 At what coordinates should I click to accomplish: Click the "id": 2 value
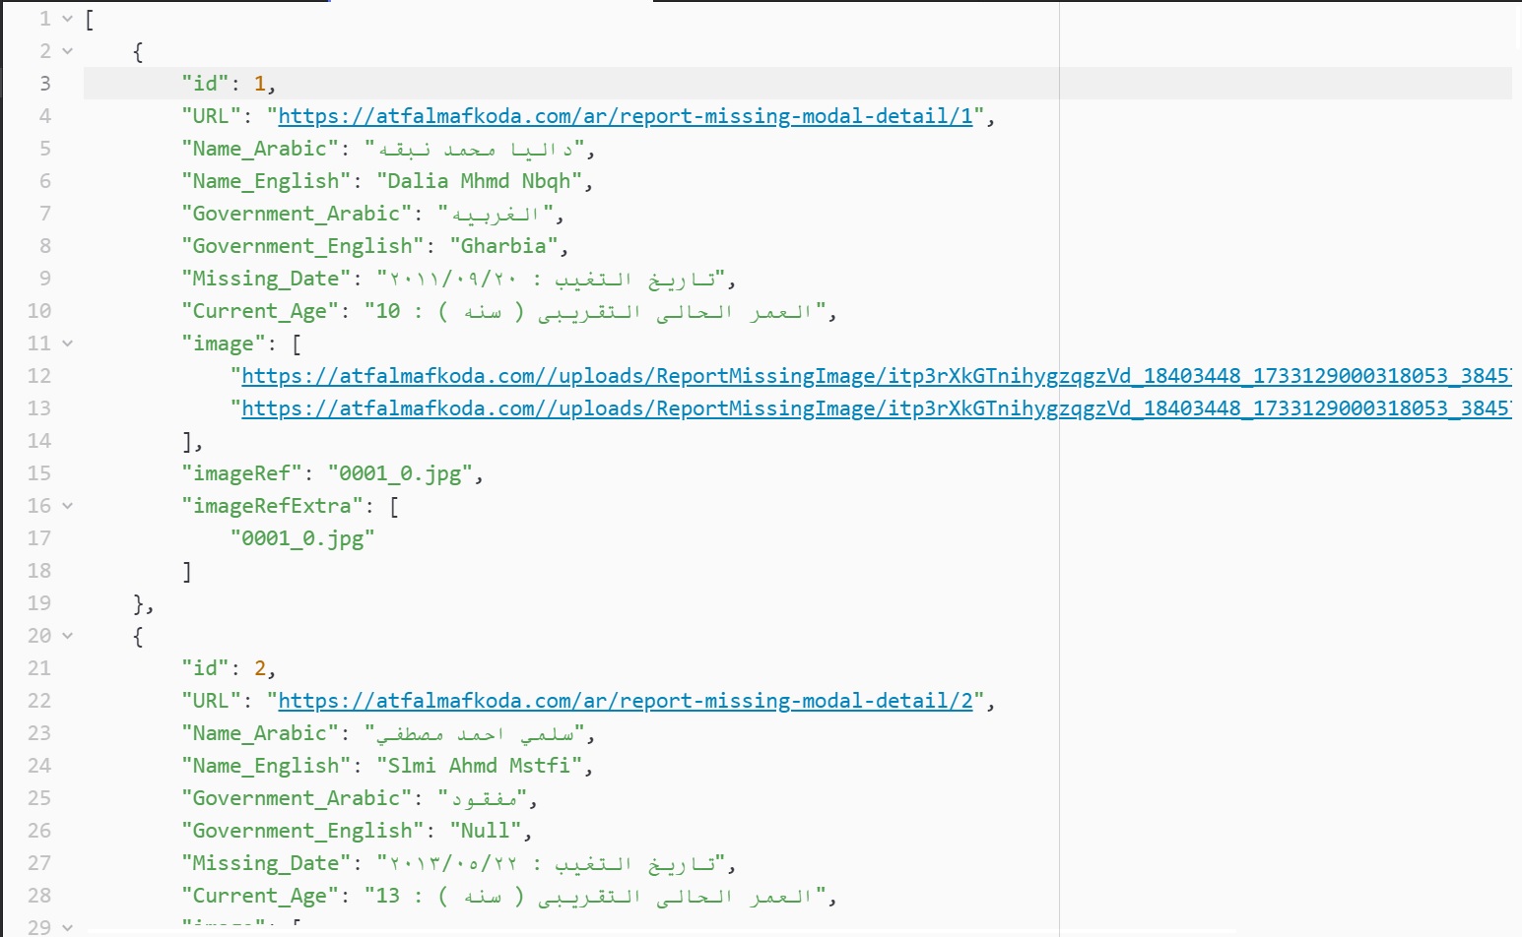pyautogui.click(x=260, y=668)
